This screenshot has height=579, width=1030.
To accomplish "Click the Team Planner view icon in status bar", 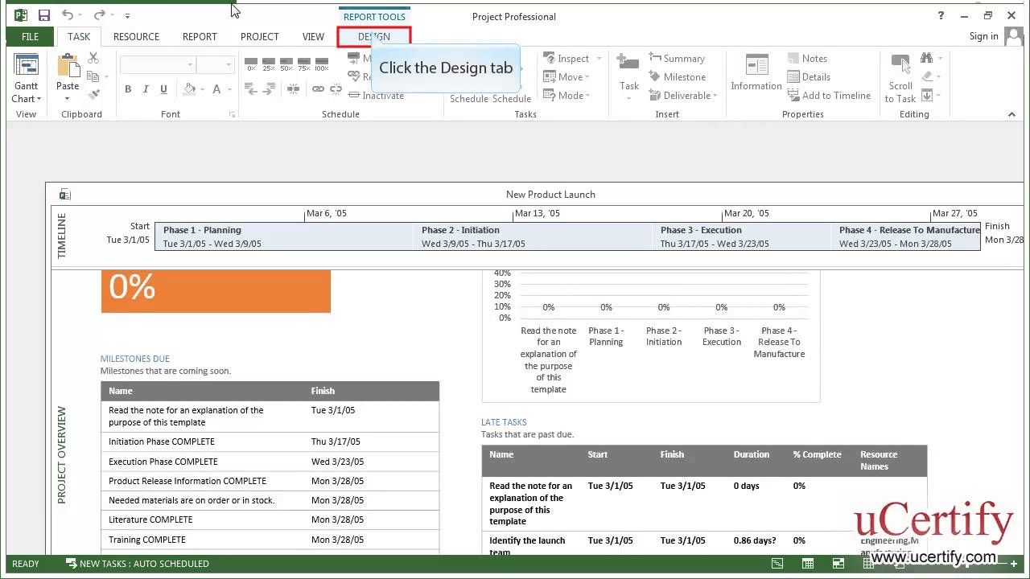I will pyautogui.click(x=838, y=564).
